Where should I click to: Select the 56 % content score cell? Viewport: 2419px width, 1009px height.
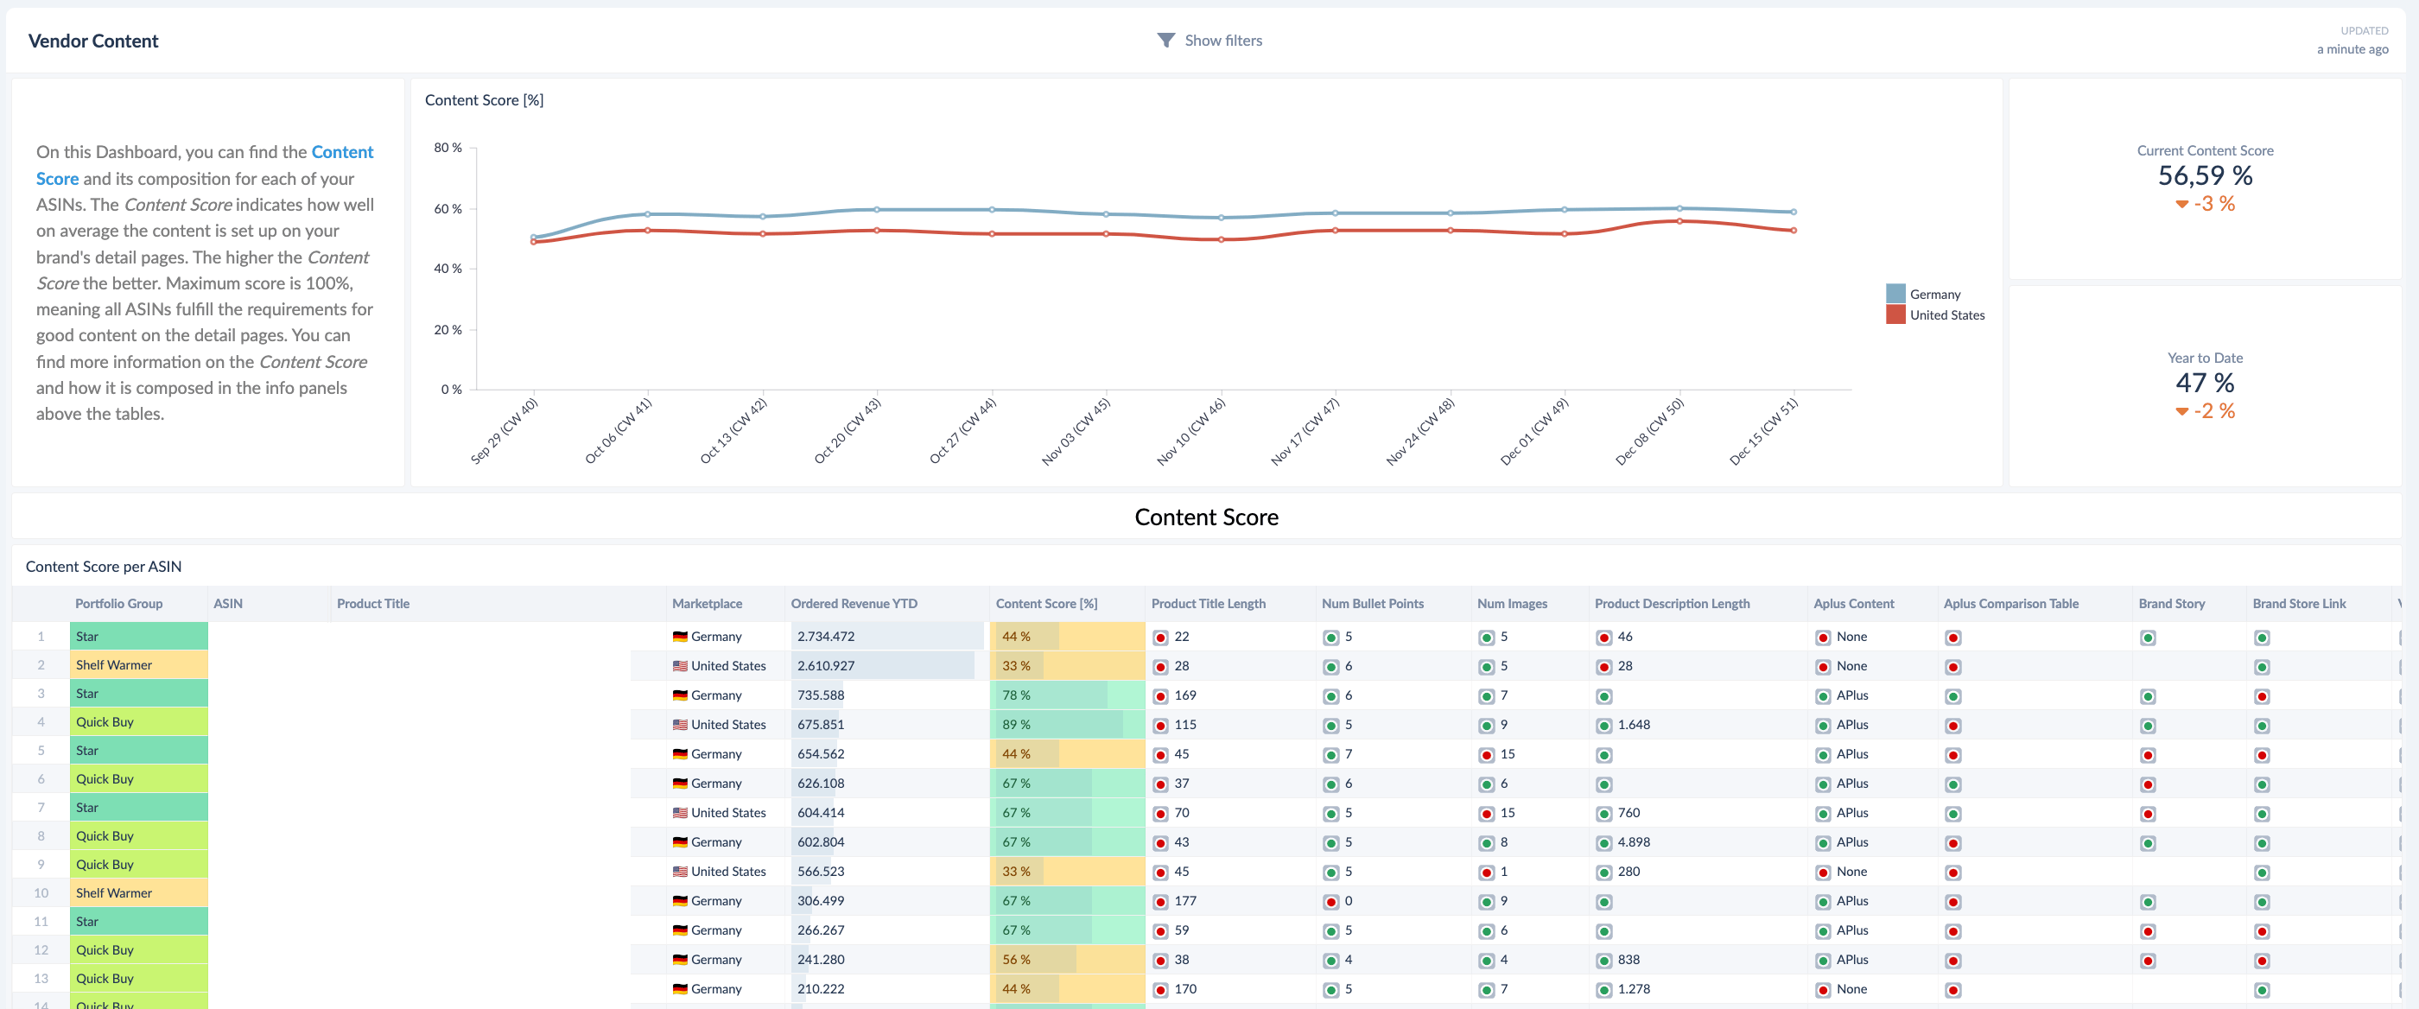tap(1067, 959)
